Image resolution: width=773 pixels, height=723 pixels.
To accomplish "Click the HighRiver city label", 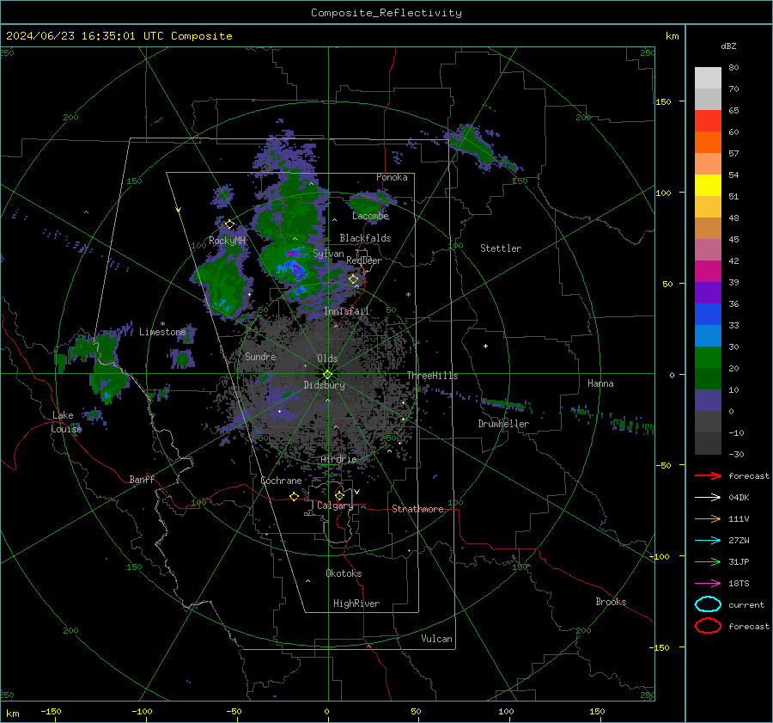I will (356, 604).
